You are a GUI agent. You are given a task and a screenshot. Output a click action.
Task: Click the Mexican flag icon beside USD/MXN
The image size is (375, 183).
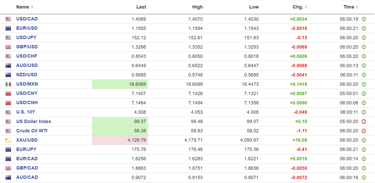8,84
